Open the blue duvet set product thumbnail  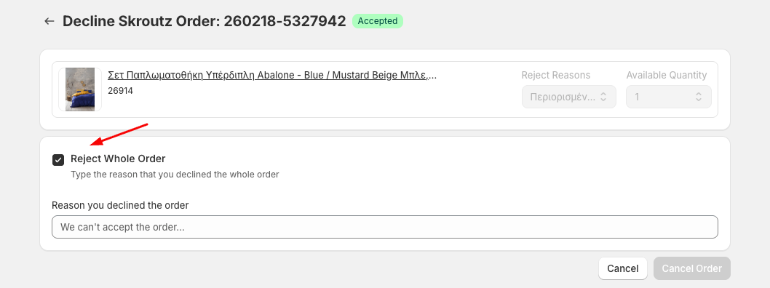point(80,89)
